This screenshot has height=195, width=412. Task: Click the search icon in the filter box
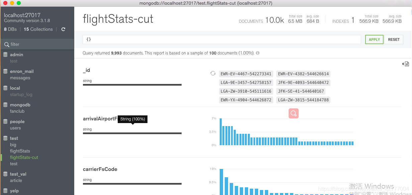pyautogui.click(x=6, y=44)
